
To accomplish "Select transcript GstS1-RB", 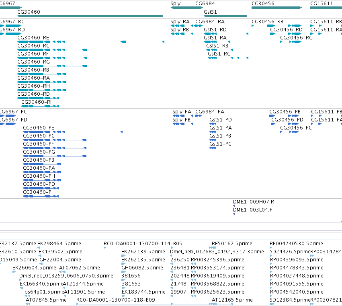I will pyautogui.click(x=219, y=50).
